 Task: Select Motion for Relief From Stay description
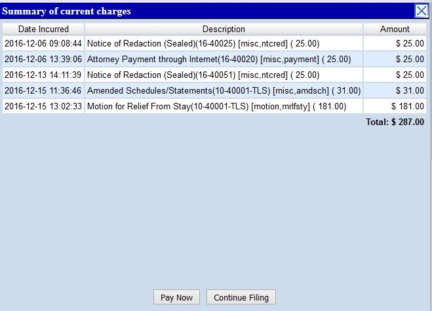click(x=224, y=106)
